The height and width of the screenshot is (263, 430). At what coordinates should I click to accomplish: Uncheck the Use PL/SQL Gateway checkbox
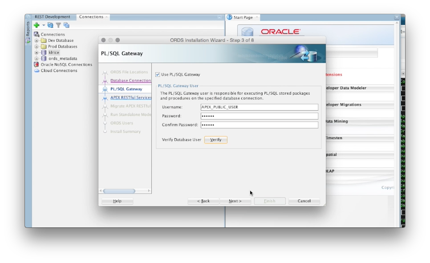coord(158,75)
